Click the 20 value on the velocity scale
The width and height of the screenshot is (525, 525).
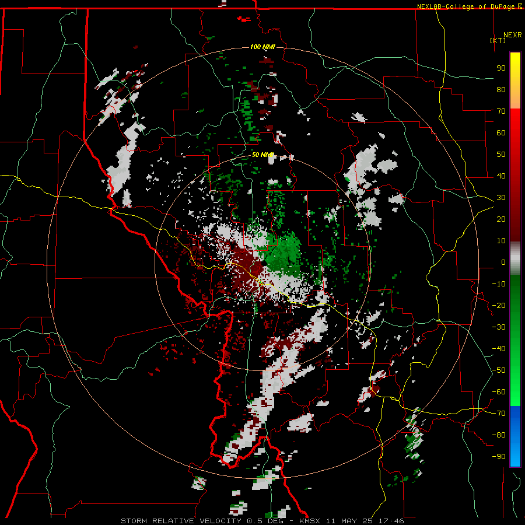coord(501,219)
